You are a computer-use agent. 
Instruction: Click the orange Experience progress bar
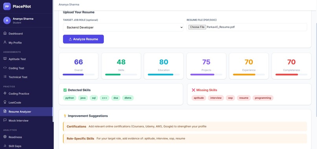pyautogui.click(x=249, y=75)
